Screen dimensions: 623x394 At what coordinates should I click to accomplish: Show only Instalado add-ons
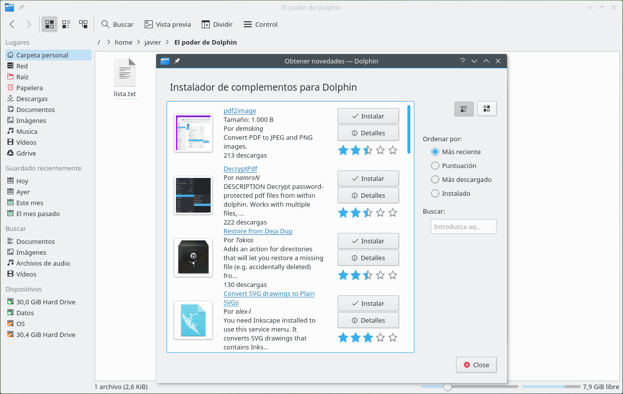(451, 193)
